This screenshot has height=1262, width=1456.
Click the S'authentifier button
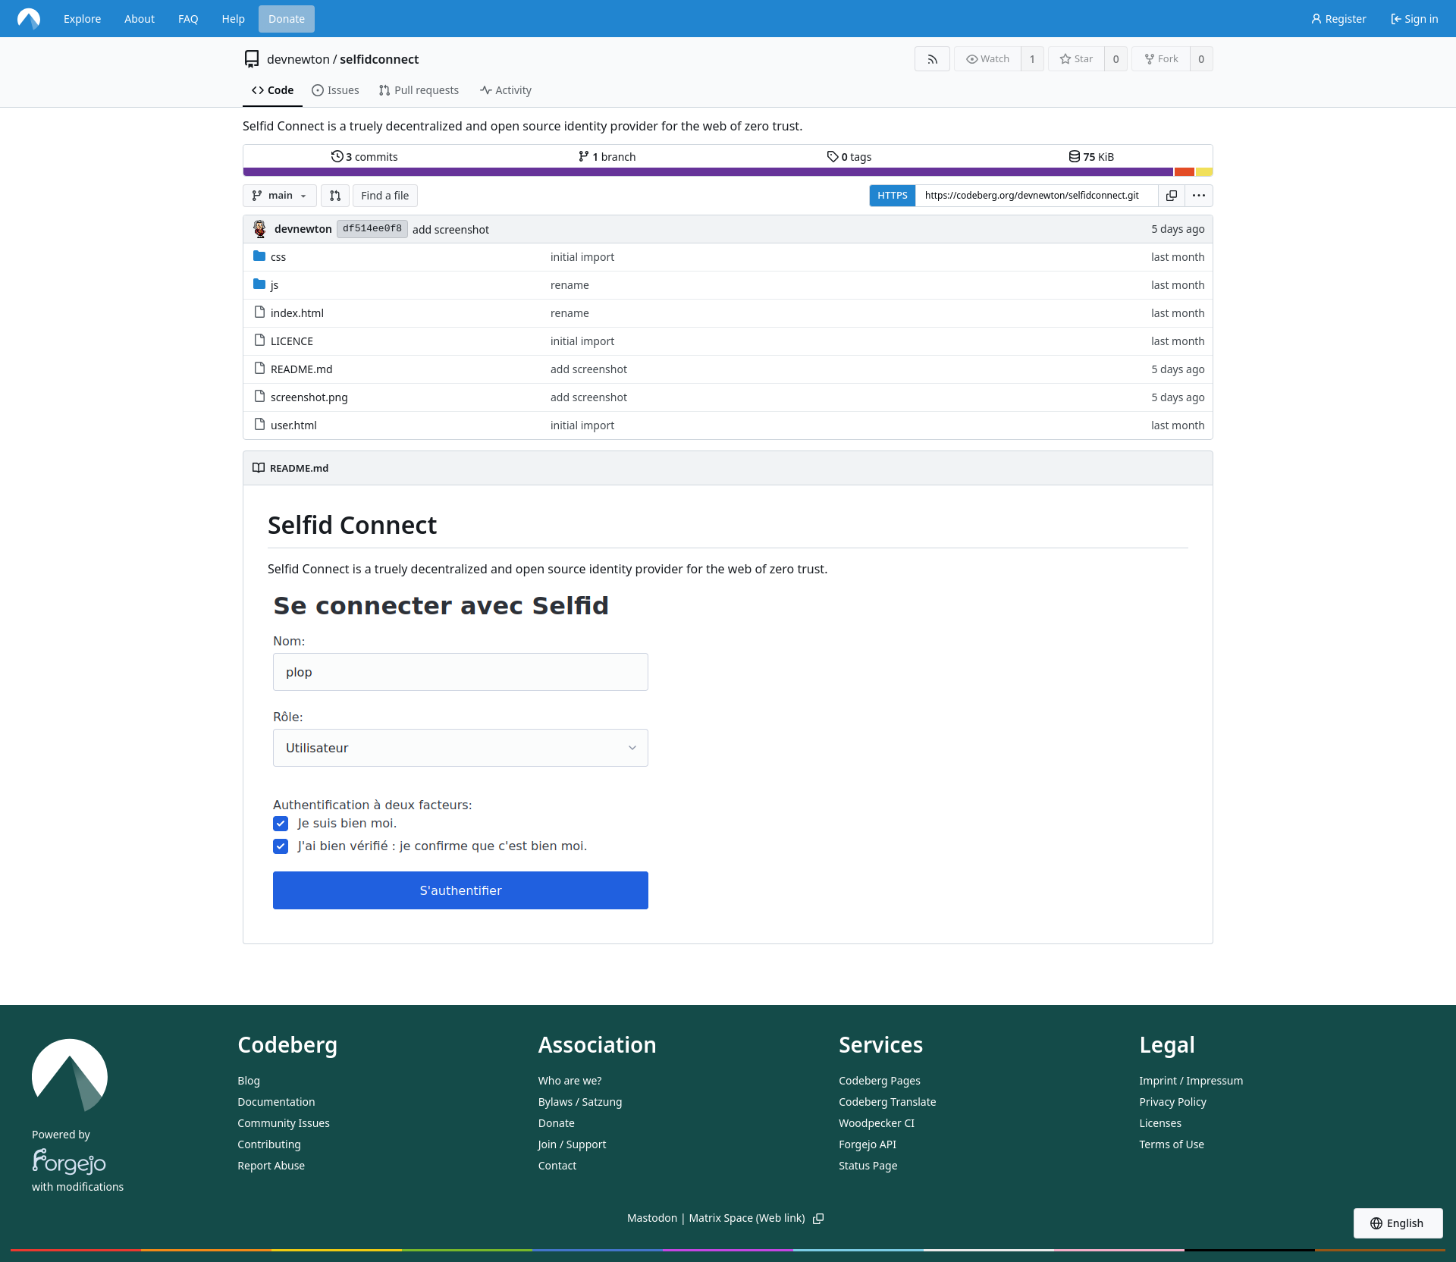click(x=460, y=890)
